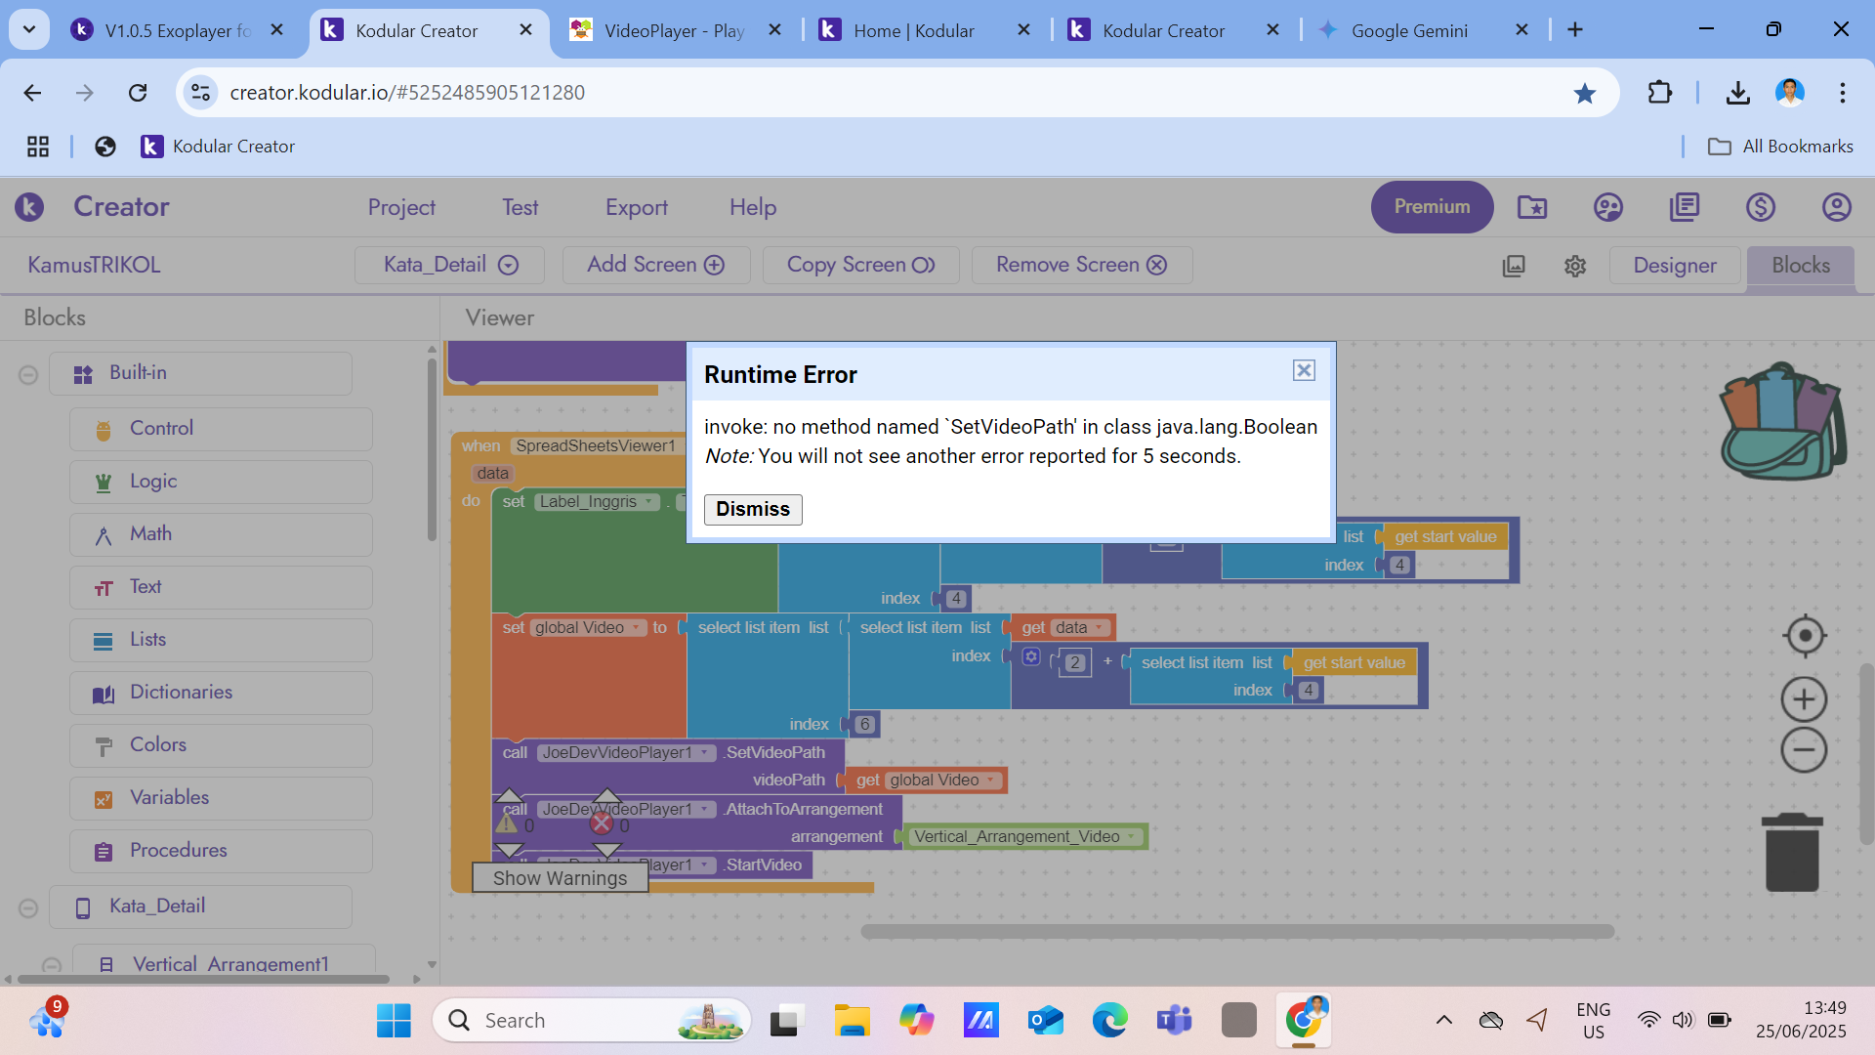Screen dimensions: 1875x1055
Task: Open the assets gallery icon
Action: (x=1514, y=266)
